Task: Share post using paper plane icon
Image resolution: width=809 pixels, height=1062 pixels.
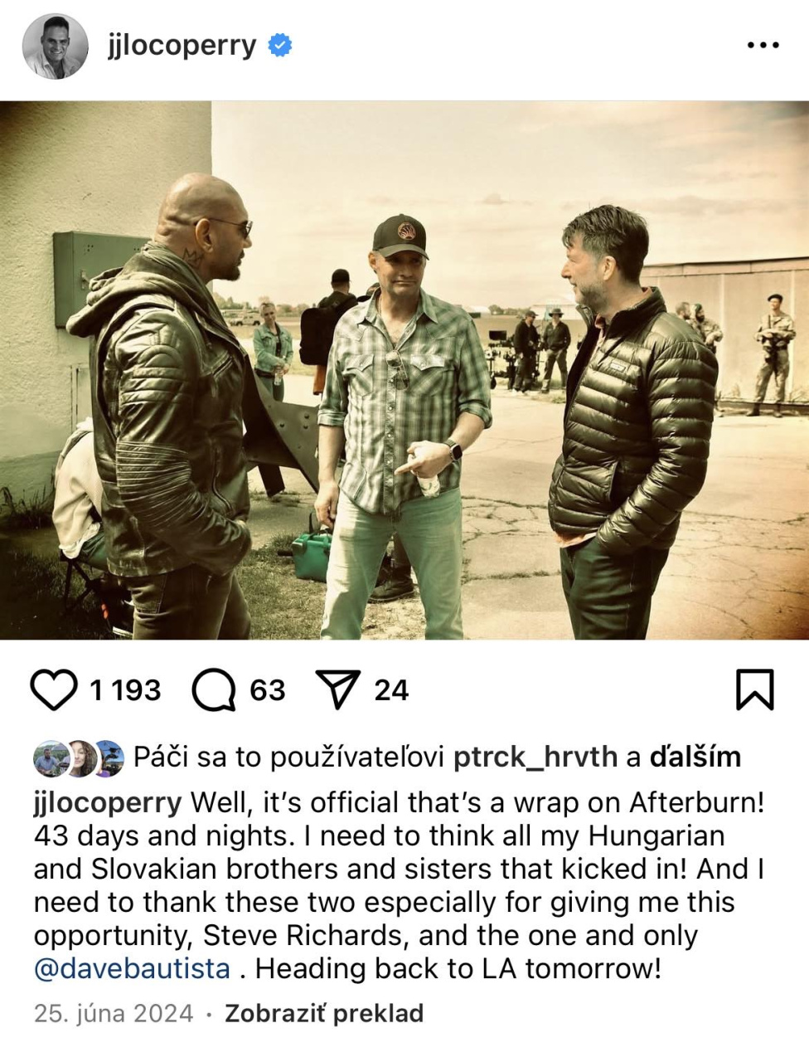Action: point(337,690)
